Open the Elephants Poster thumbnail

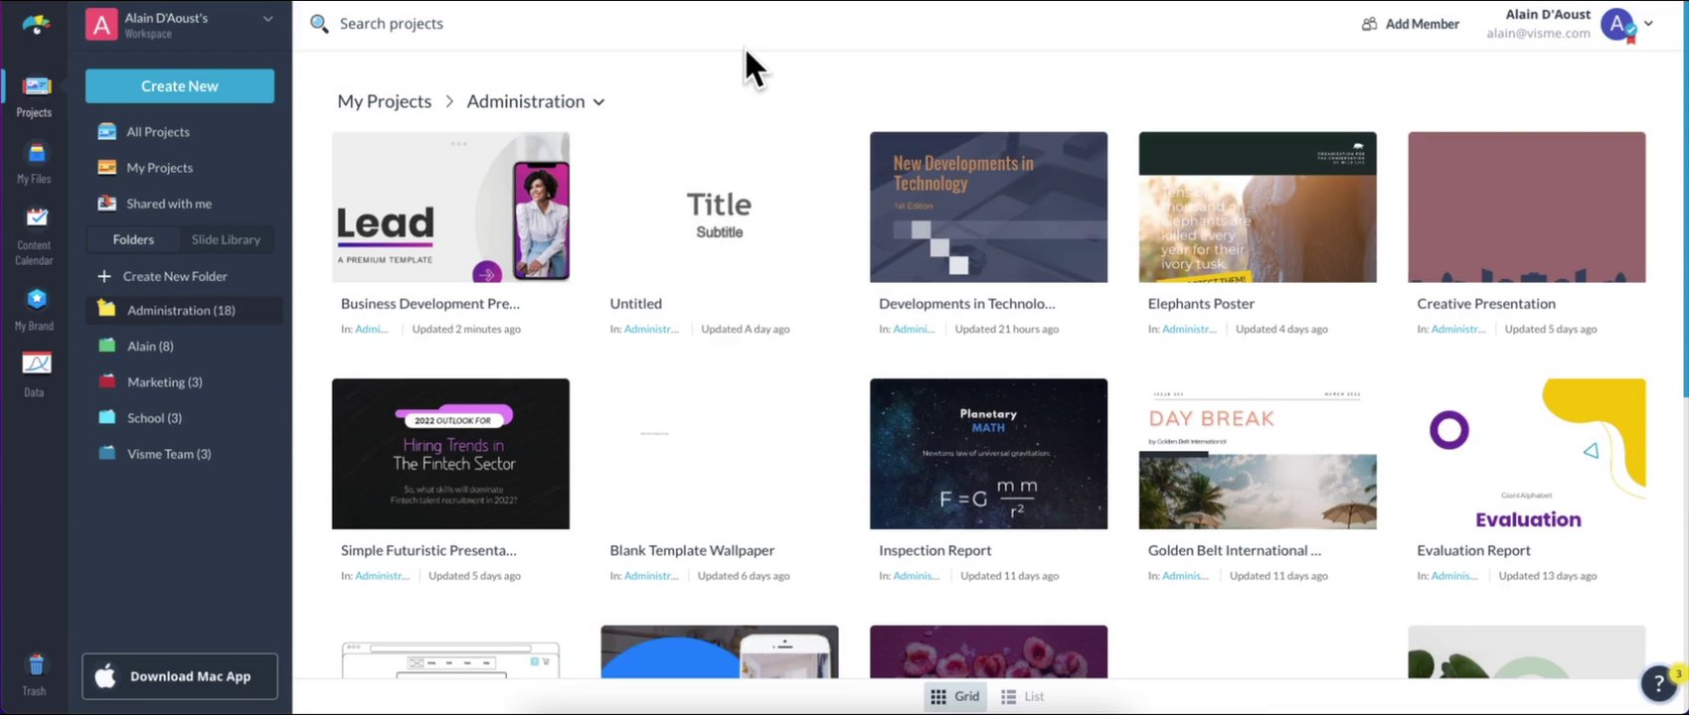pos(1258,208)
